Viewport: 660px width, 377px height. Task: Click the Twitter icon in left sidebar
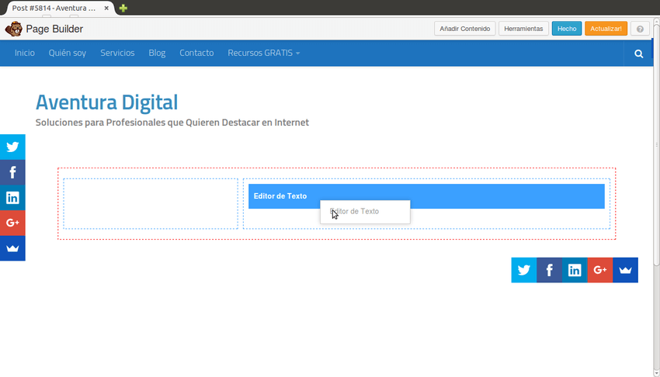coord(12,147)
